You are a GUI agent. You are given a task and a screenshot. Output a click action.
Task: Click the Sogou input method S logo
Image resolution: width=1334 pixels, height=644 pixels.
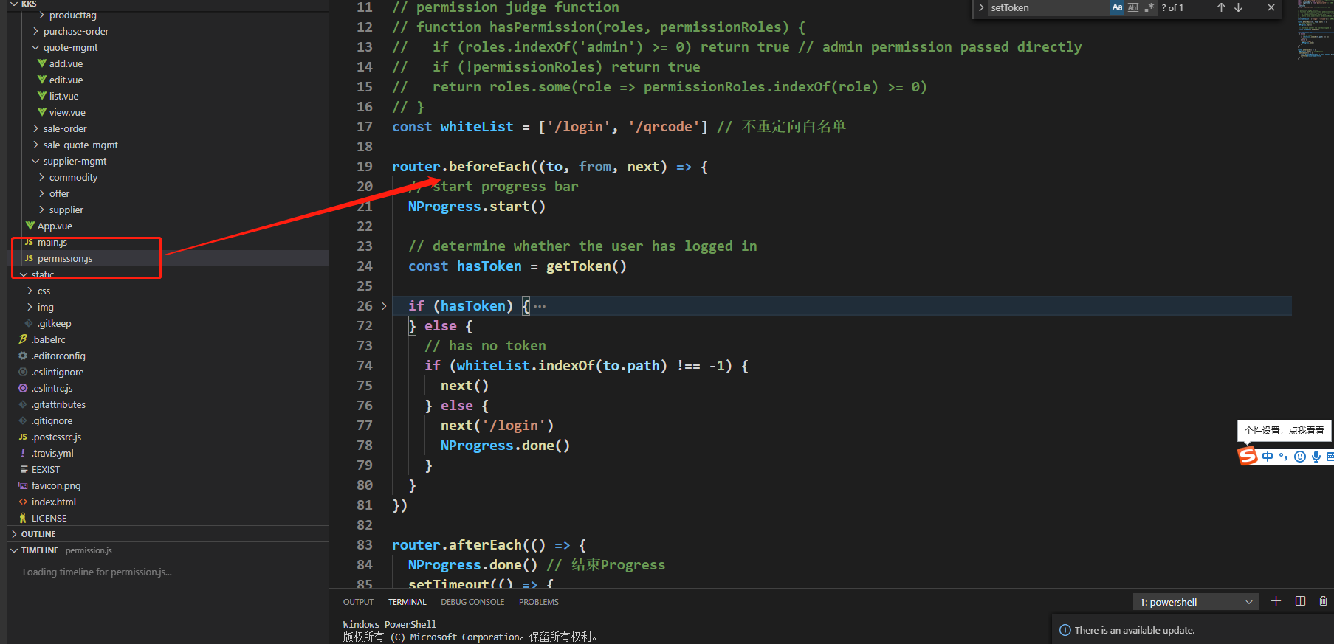[1248, 456]
